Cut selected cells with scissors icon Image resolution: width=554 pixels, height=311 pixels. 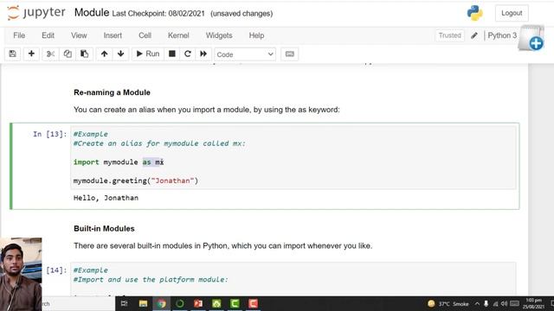pos(50,54)
